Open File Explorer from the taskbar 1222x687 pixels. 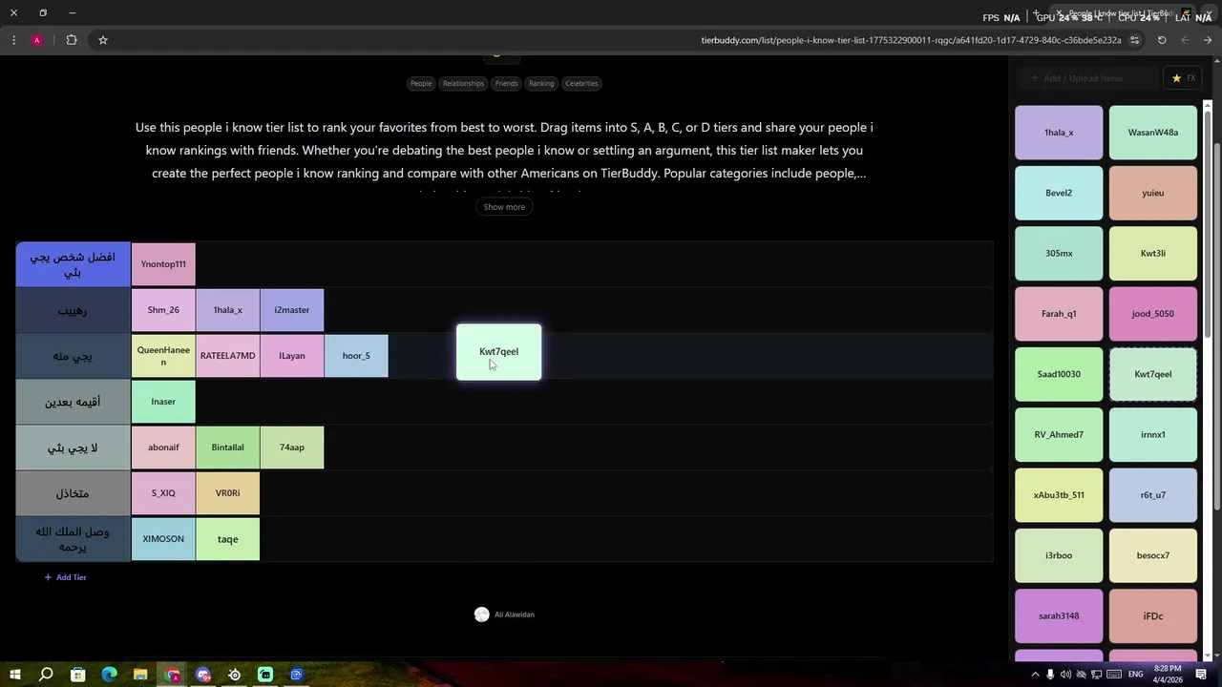click(140, 675)
